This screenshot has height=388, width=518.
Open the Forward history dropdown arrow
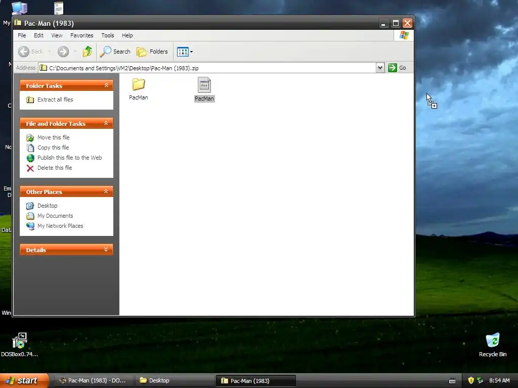(75, 52)
